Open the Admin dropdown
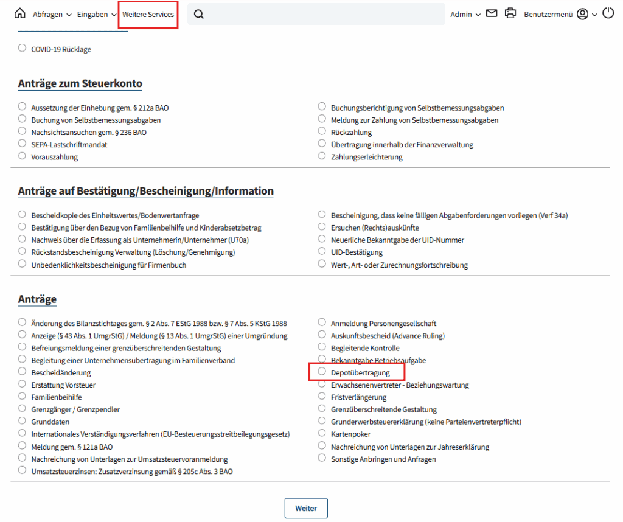Image resolution: width=623 pixels, height=522 pixels. pos(465,14)
